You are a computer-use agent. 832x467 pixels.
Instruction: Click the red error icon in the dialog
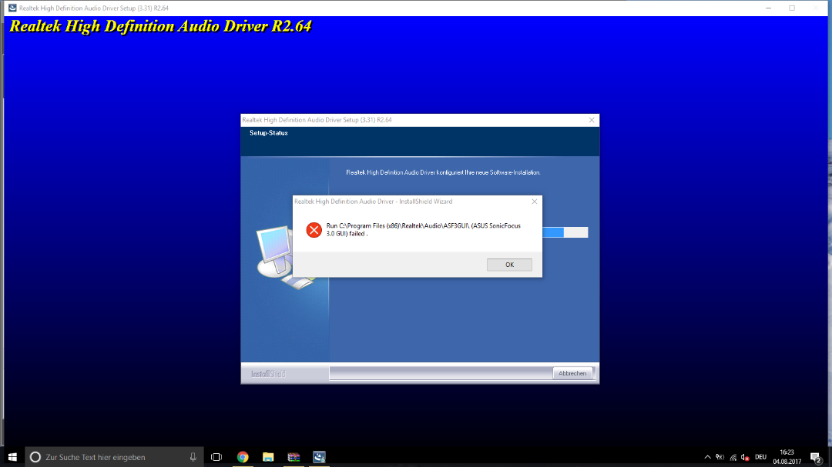(x=314, y=229)
